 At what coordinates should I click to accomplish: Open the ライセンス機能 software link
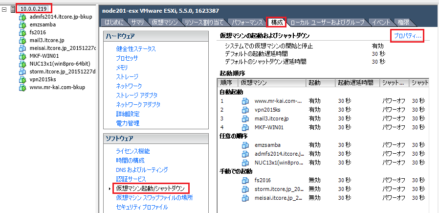coord(132,151)
